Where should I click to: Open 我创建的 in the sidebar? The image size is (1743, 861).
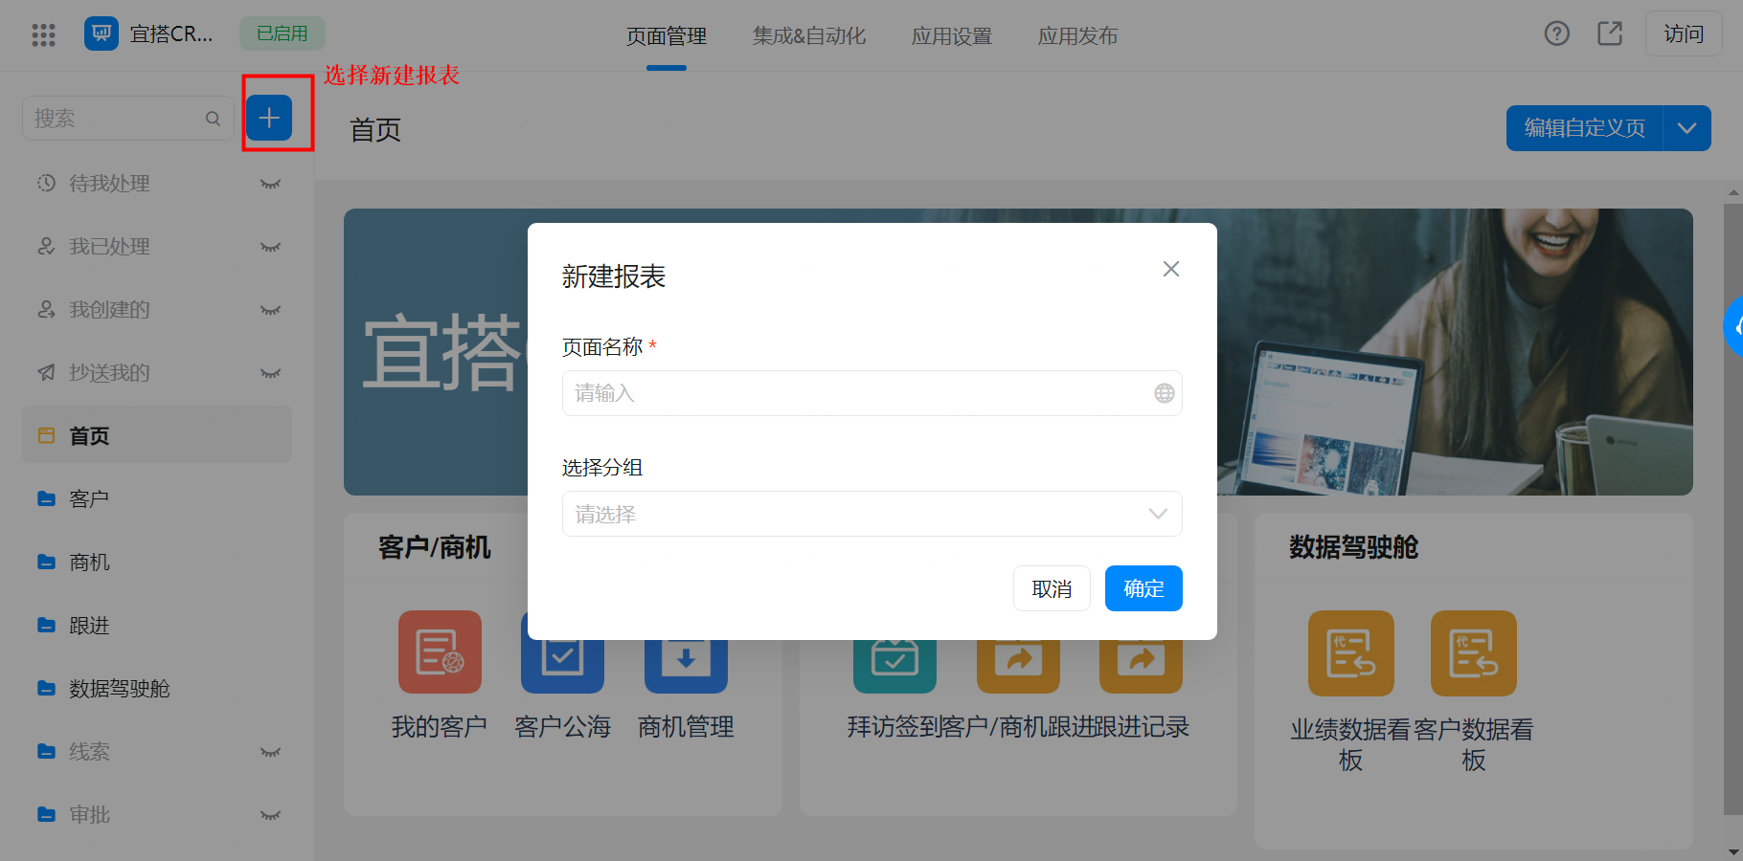157,310
